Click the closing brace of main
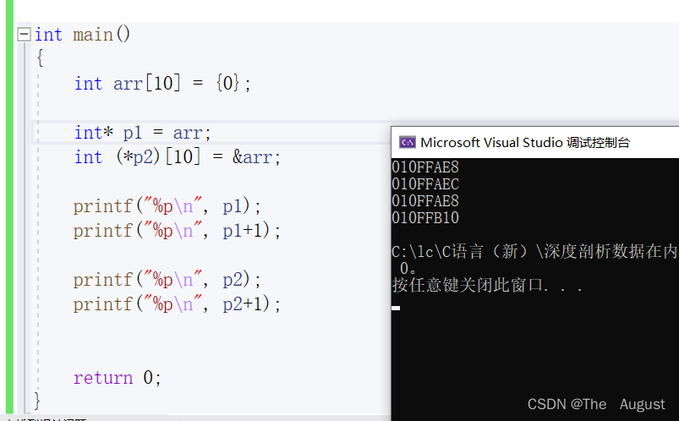This screenshot has width=679, height=421. click(x=37, y=401)
